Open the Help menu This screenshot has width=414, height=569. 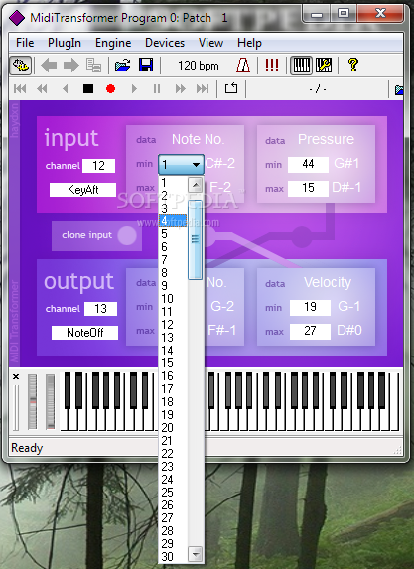[x=249, y=43]
